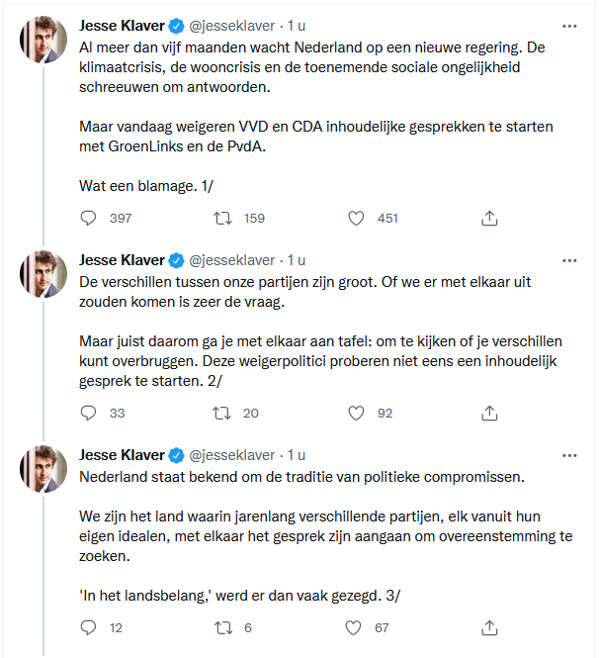Reply to the tweet with 33 replies
This screenshot has width=599, height=658.
[89, 414]
